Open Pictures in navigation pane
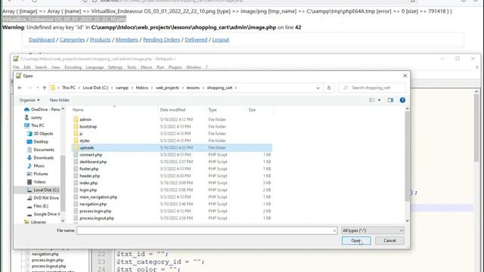 click(41, 174)
